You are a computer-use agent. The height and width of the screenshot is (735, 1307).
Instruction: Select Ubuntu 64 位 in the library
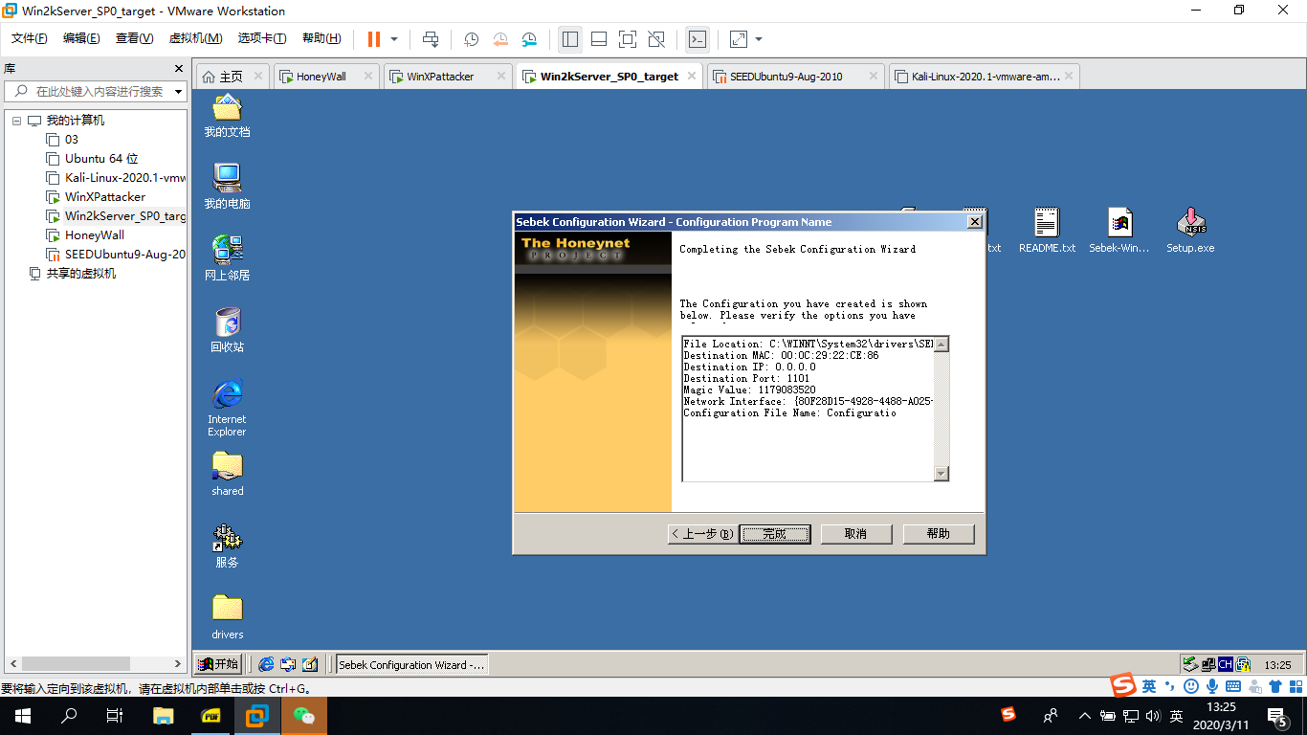coord(93,159)
